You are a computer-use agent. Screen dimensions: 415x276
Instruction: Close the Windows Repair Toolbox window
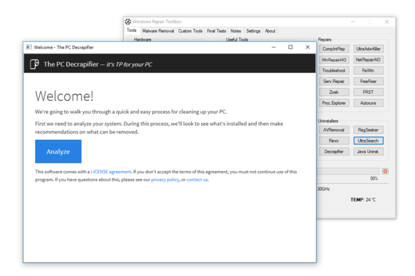tap(387, 21)
